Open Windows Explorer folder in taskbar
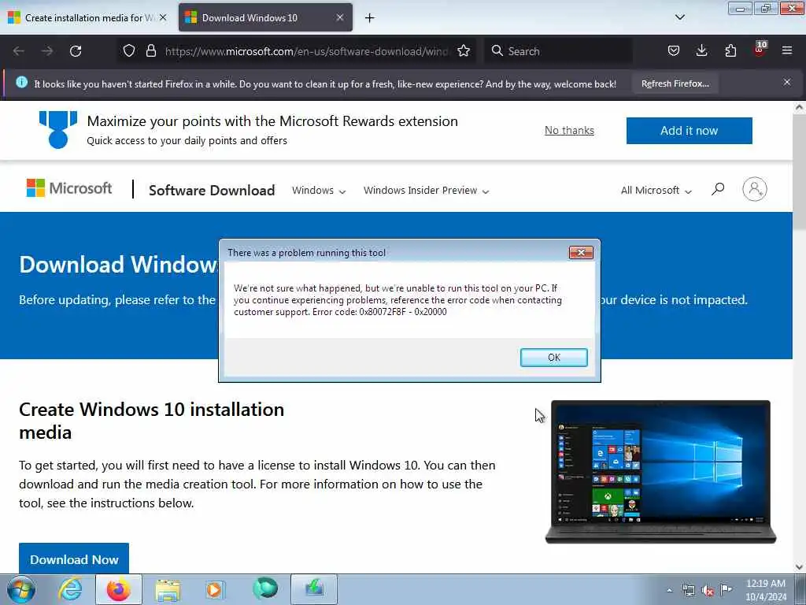This screenshot has width=806, height=605. click(x=168, y=590)
